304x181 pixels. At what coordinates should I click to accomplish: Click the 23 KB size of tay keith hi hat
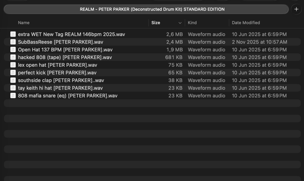pyautogui.click(x=175, y=88)
